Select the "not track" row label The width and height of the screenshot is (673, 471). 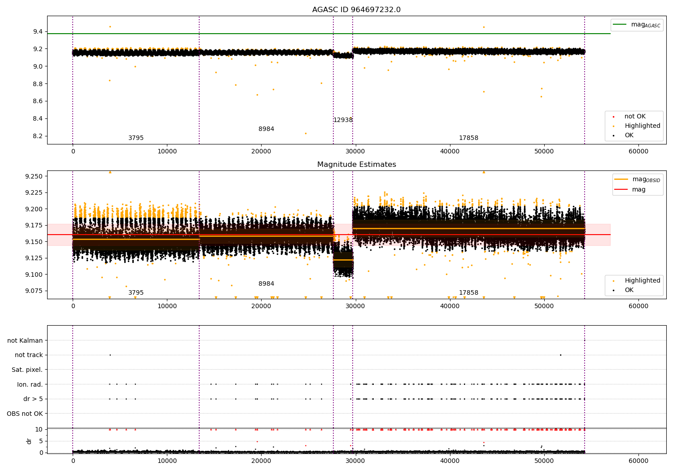click(29, 355)
